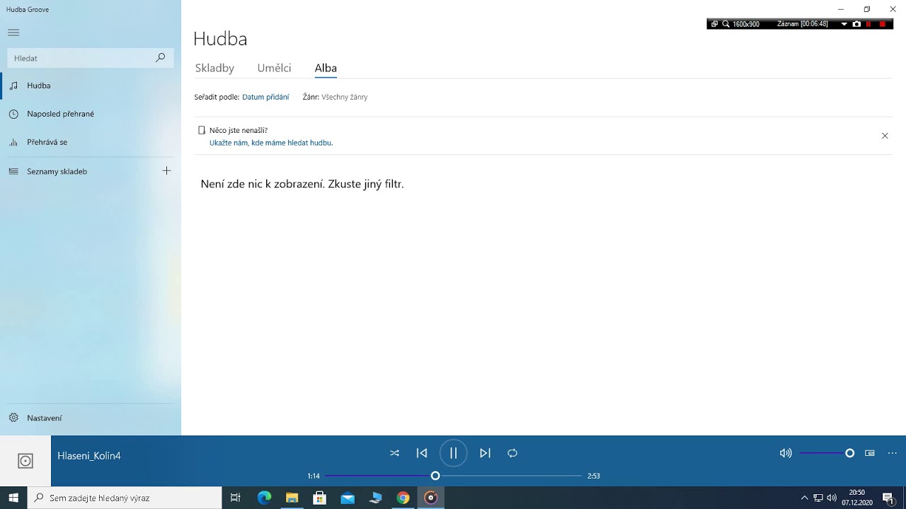Open the notification Action Center
Screen dimensions: 906x509
point(888,498)
